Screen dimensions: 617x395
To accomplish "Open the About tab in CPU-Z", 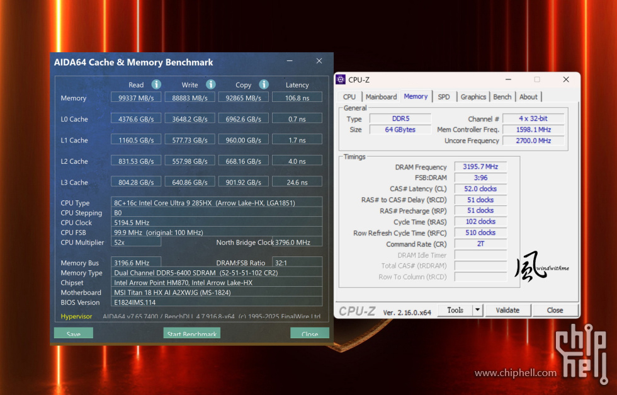I will tap(528, 97).
